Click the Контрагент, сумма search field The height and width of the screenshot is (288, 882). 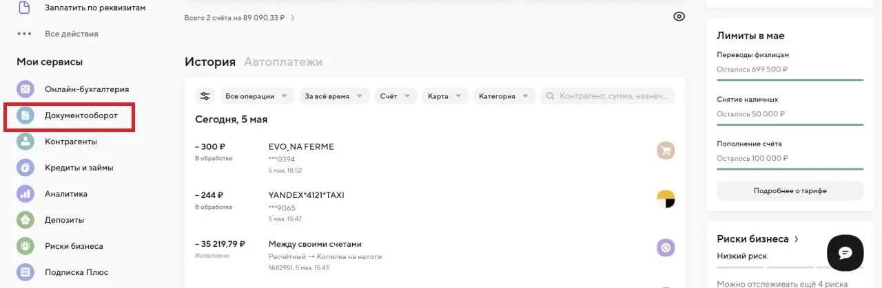click(x=613, y=96)
